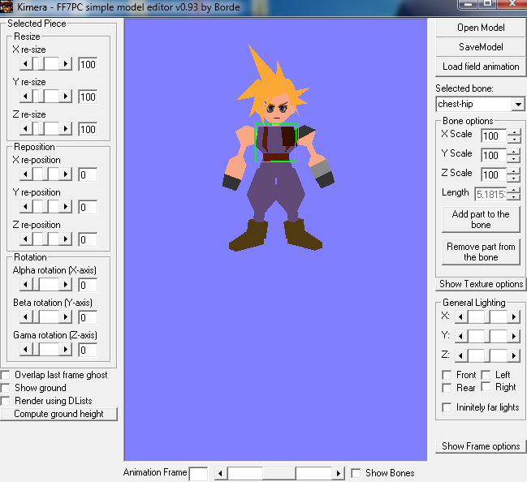Step Animation Frame back with left arrow

click(x=221, y=473)
